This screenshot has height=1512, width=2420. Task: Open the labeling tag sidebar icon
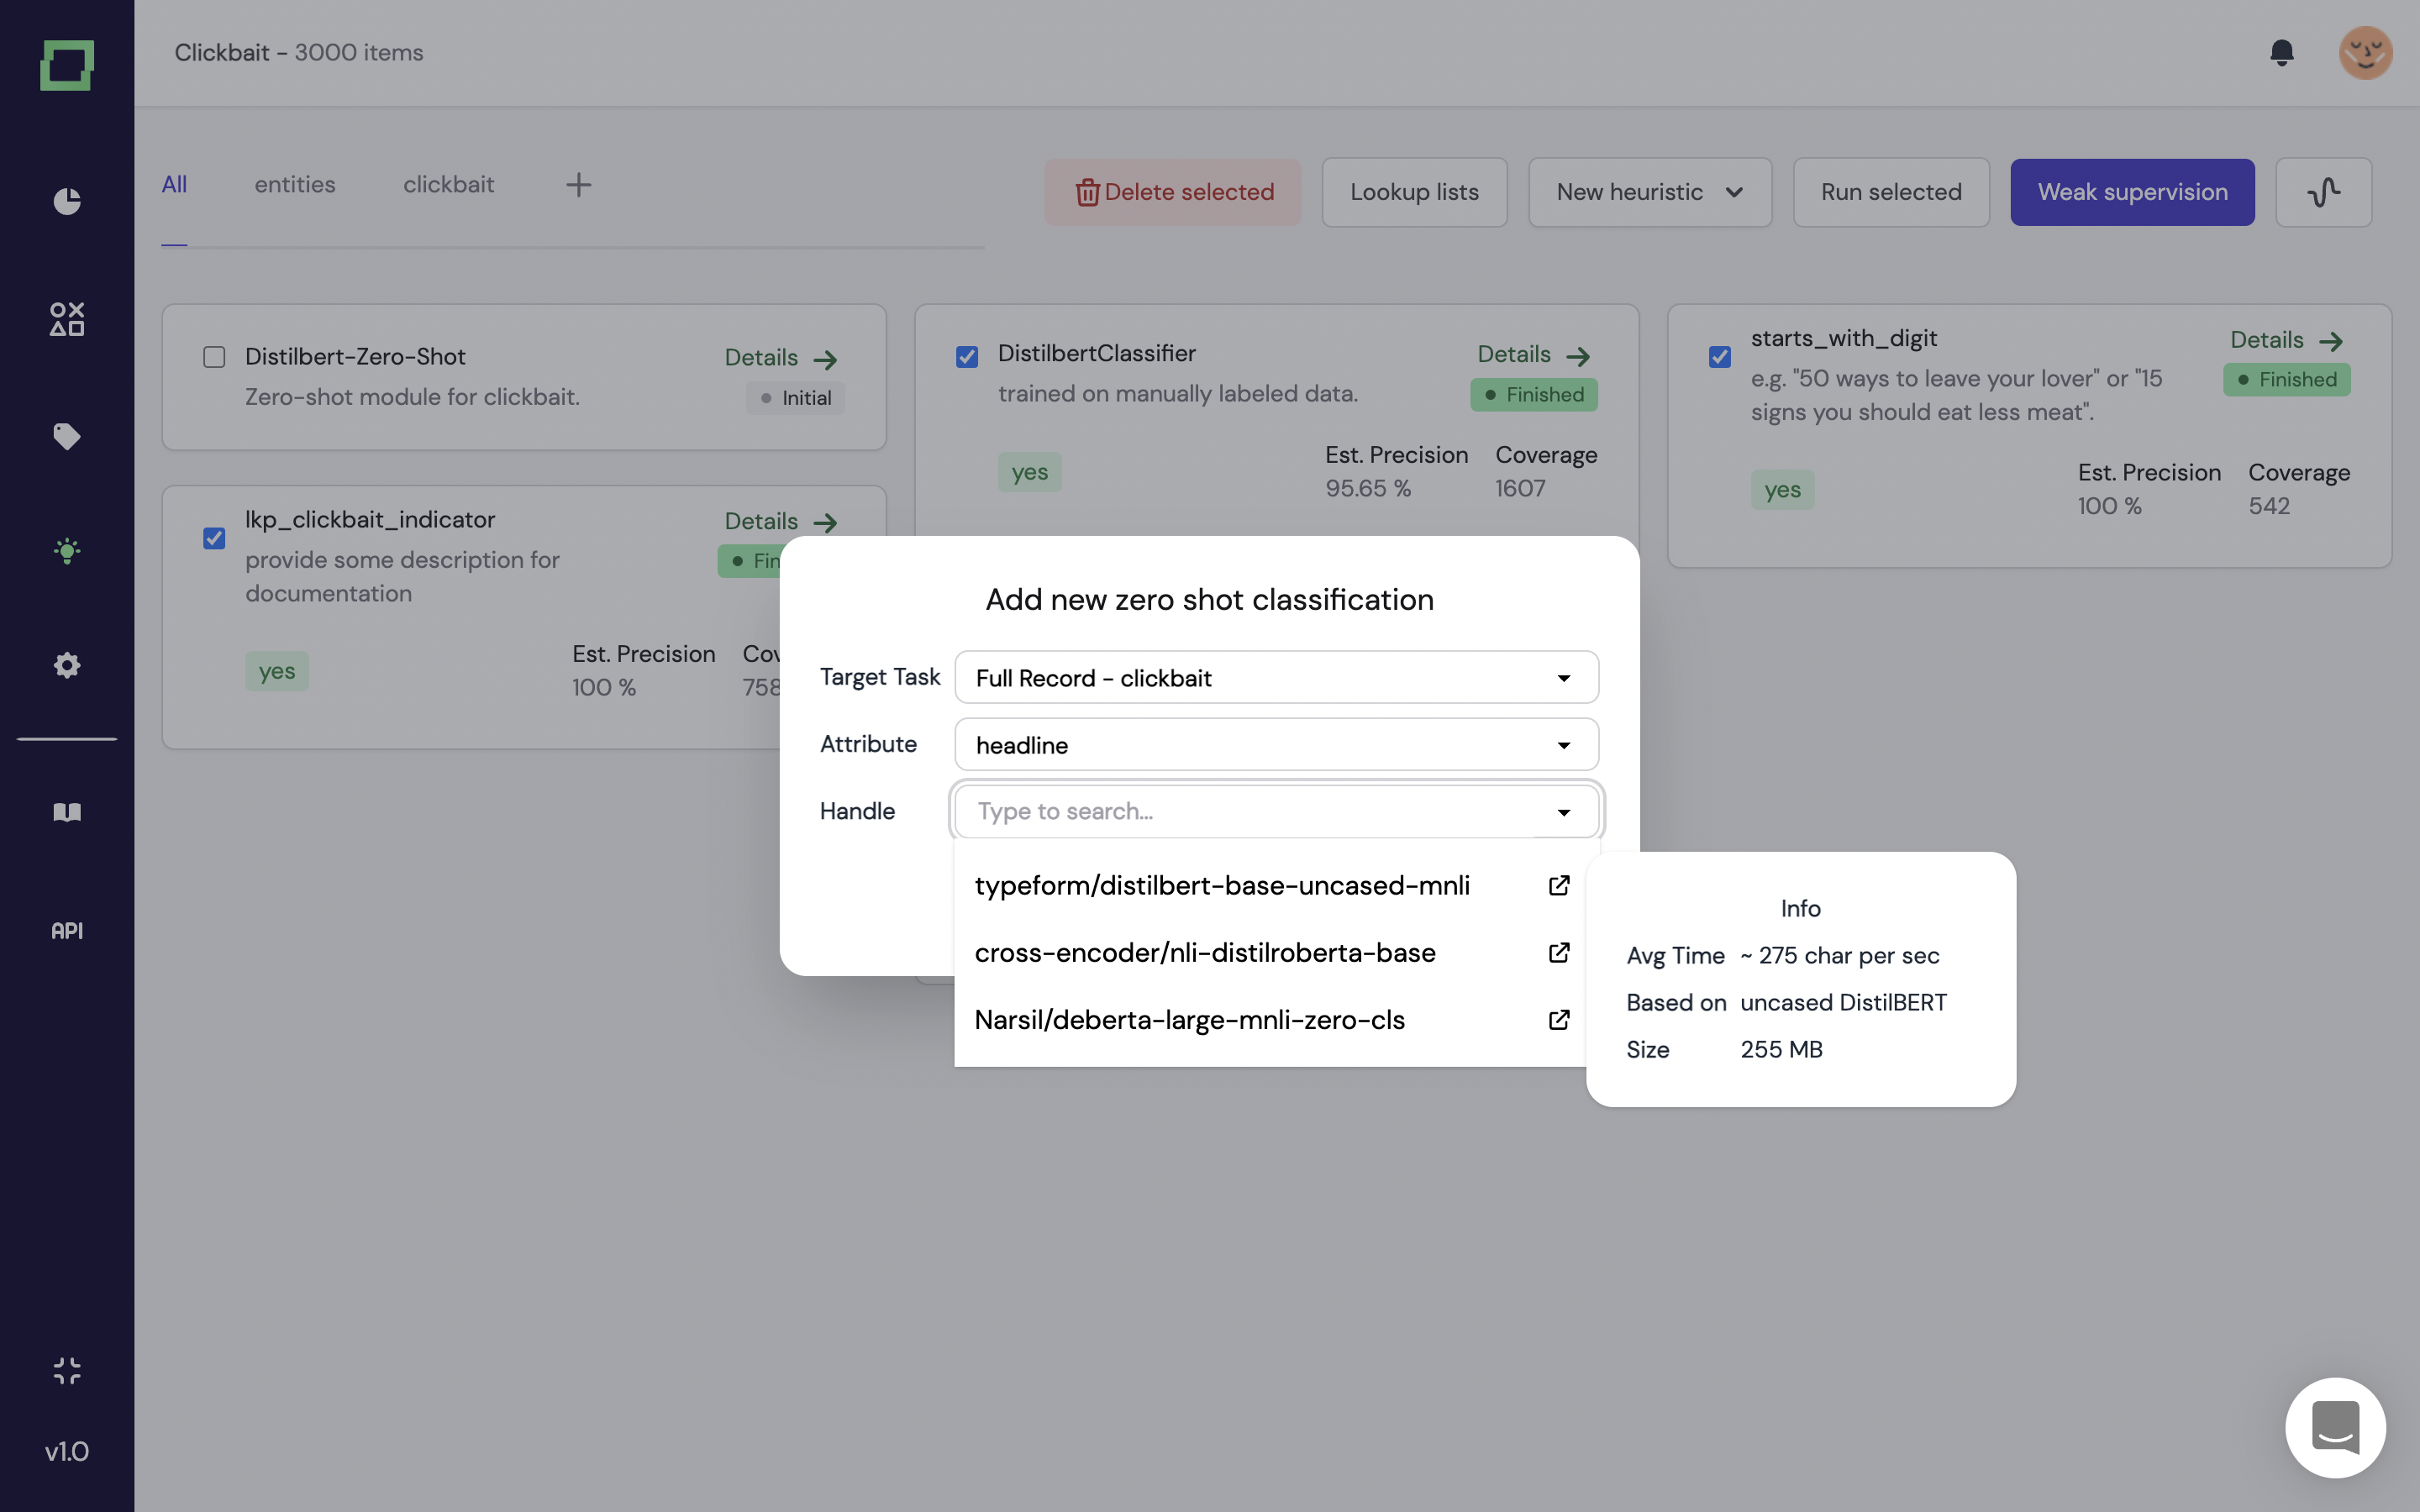click(67, 436)
